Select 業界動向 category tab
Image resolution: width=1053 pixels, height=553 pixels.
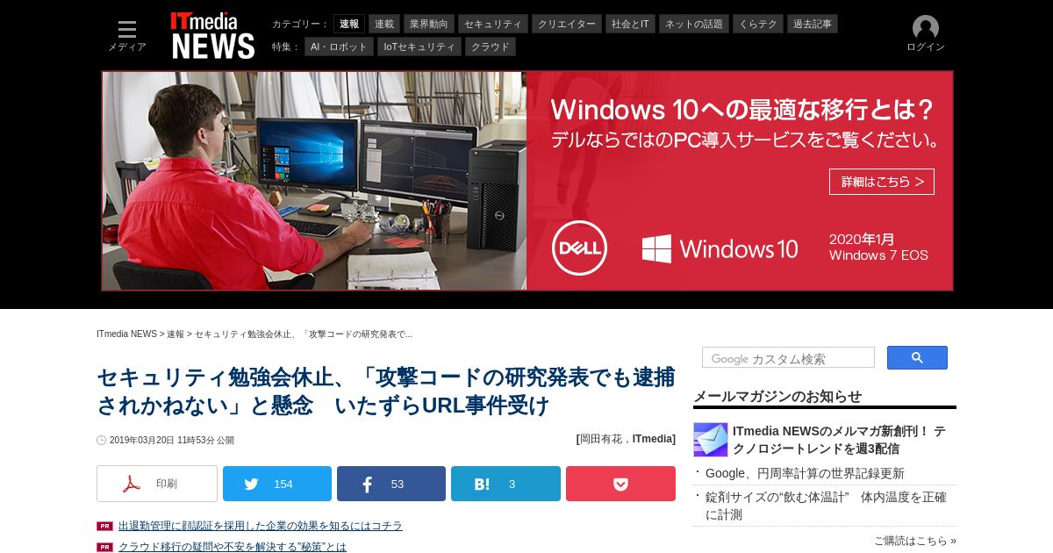click(429, 24)
